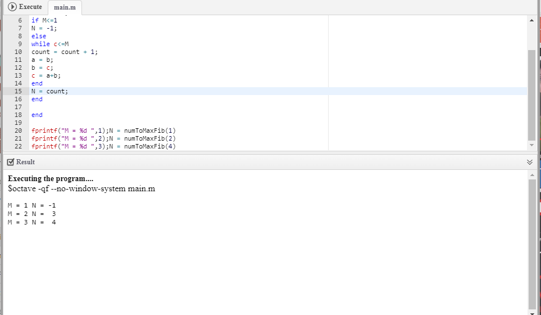This screenshot has height=315, width=541.
Task: Click the line 'N = -1;'
Action: (44, 28)
